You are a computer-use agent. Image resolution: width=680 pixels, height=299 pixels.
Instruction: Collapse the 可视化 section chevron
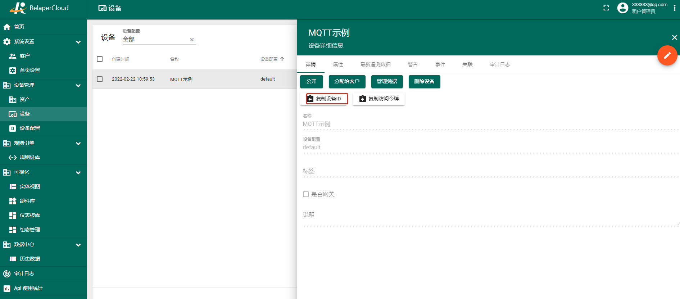click(78, 172)
